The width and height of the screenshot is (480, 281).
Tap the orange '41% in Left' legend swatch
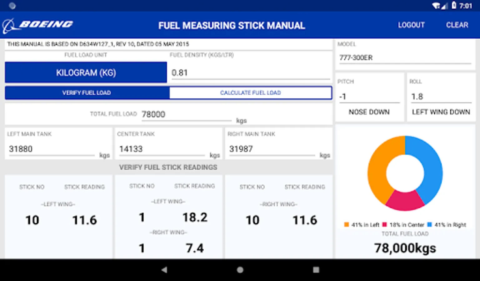pos(347,224)
